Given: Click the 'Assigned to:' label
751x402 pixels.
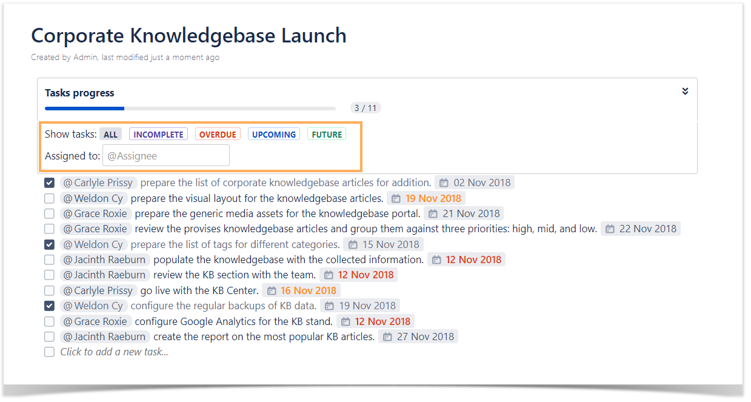Looking at the screenshot, I should pos(72,156).
